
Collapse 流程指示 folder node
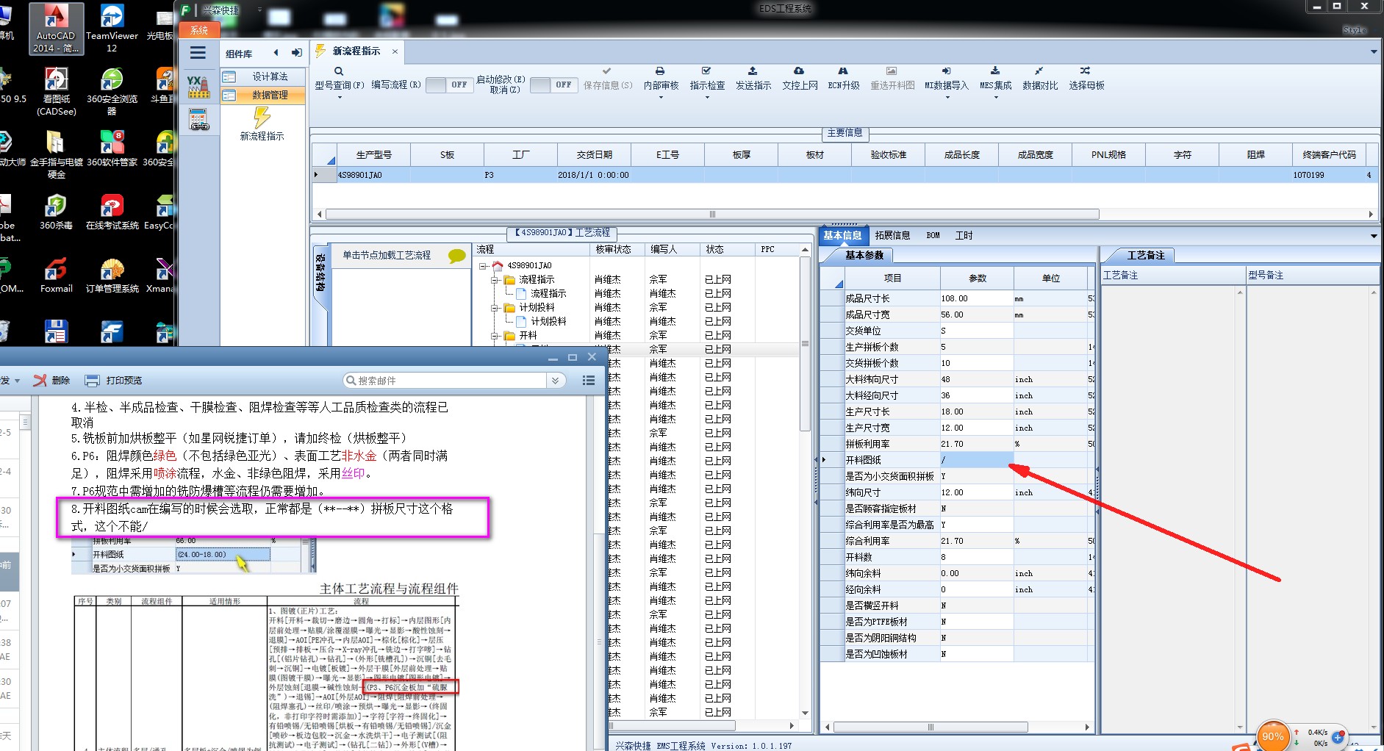coord(495,280)
